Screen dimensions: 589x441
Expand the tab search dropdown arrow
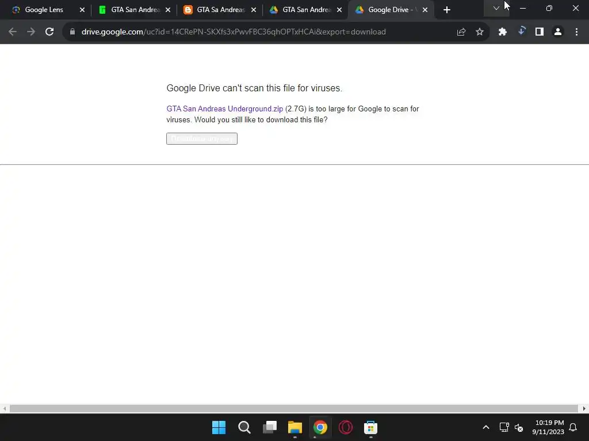tap(496, 8)
